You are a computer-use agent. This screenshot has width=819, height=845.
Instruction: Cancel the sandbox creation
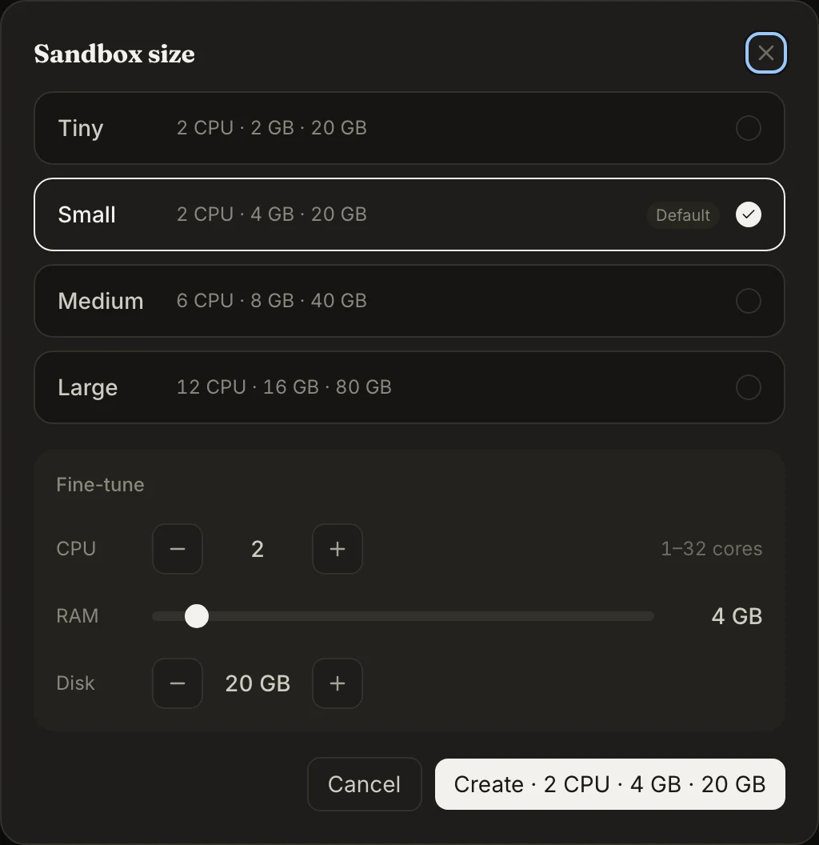click(x=364, y=784)
